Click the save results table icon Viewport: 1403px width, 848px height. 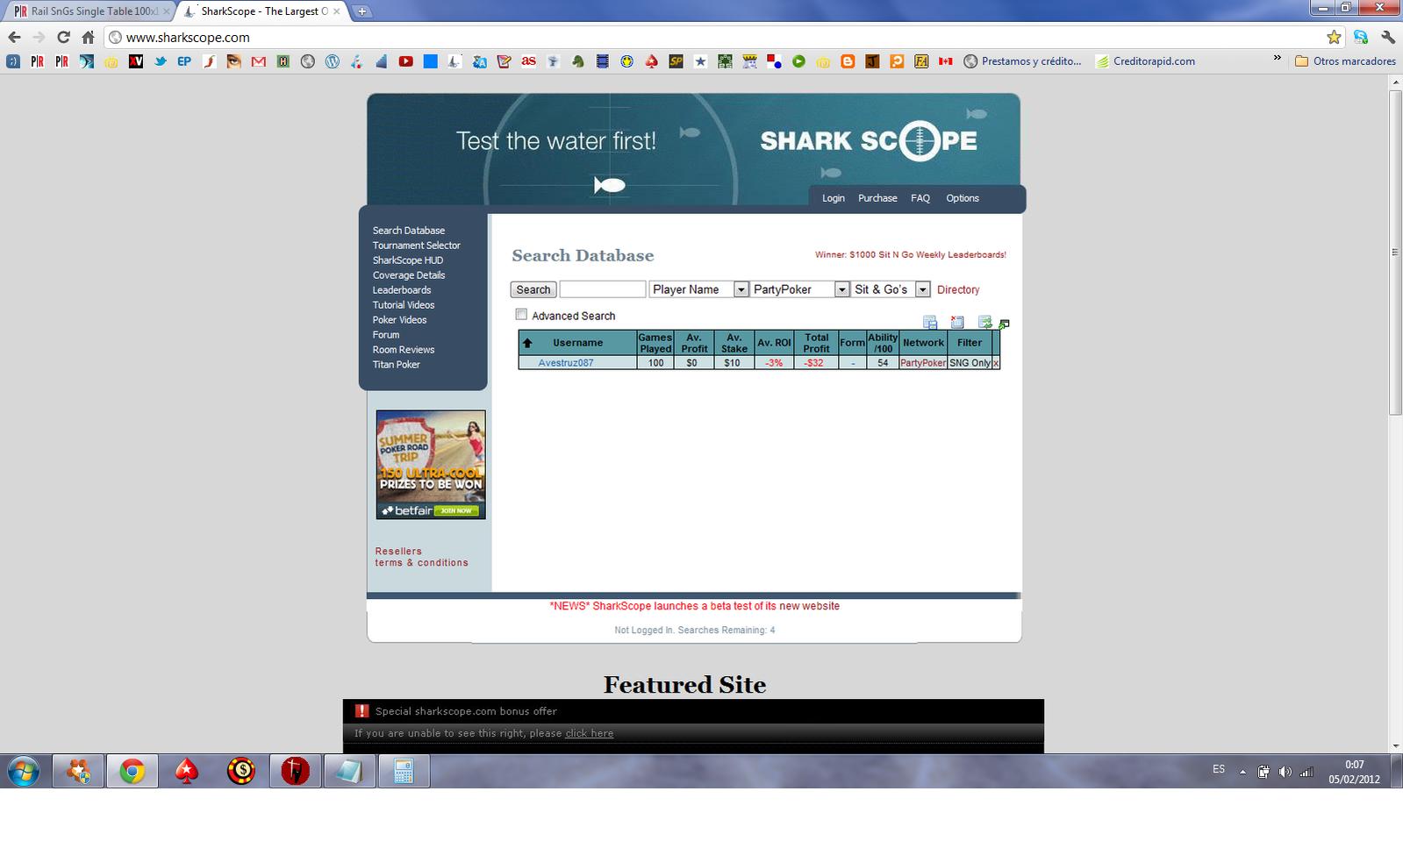(930, 323)
